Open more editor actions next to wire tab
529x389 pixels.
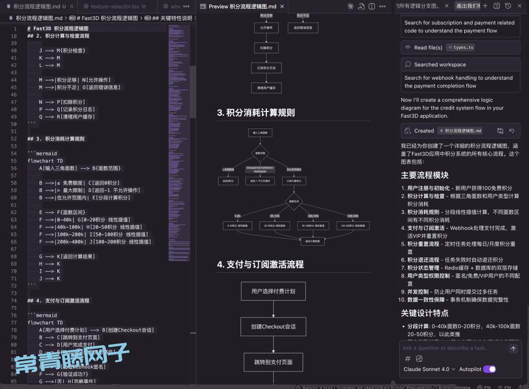(x=186, y=6)
